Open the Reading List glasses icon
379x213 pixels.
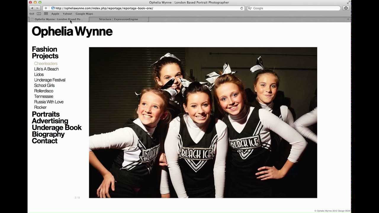(x=32, y=14)
